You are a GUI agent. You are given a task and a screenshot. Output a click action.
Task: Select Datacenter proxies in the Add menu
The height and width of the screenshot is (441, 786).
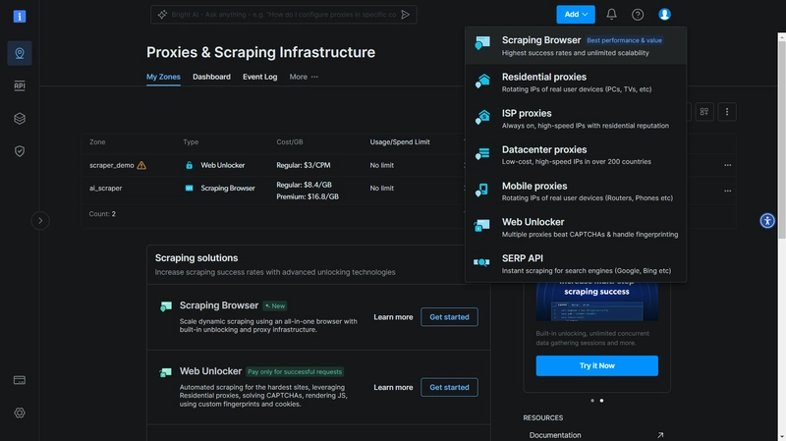click(x=576, y=155)
